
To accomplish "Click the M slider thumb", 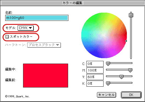I will (x=130, y=70).
